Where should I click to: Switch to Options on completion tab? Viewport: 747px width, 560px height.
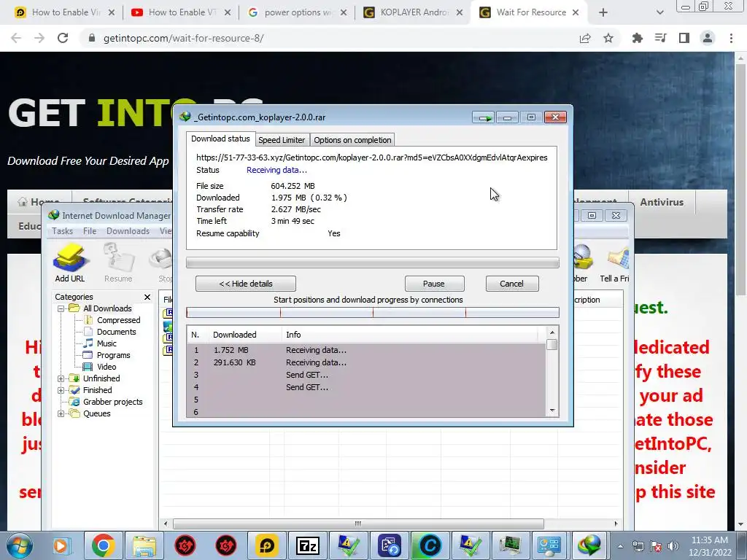(x=352, y=140)
